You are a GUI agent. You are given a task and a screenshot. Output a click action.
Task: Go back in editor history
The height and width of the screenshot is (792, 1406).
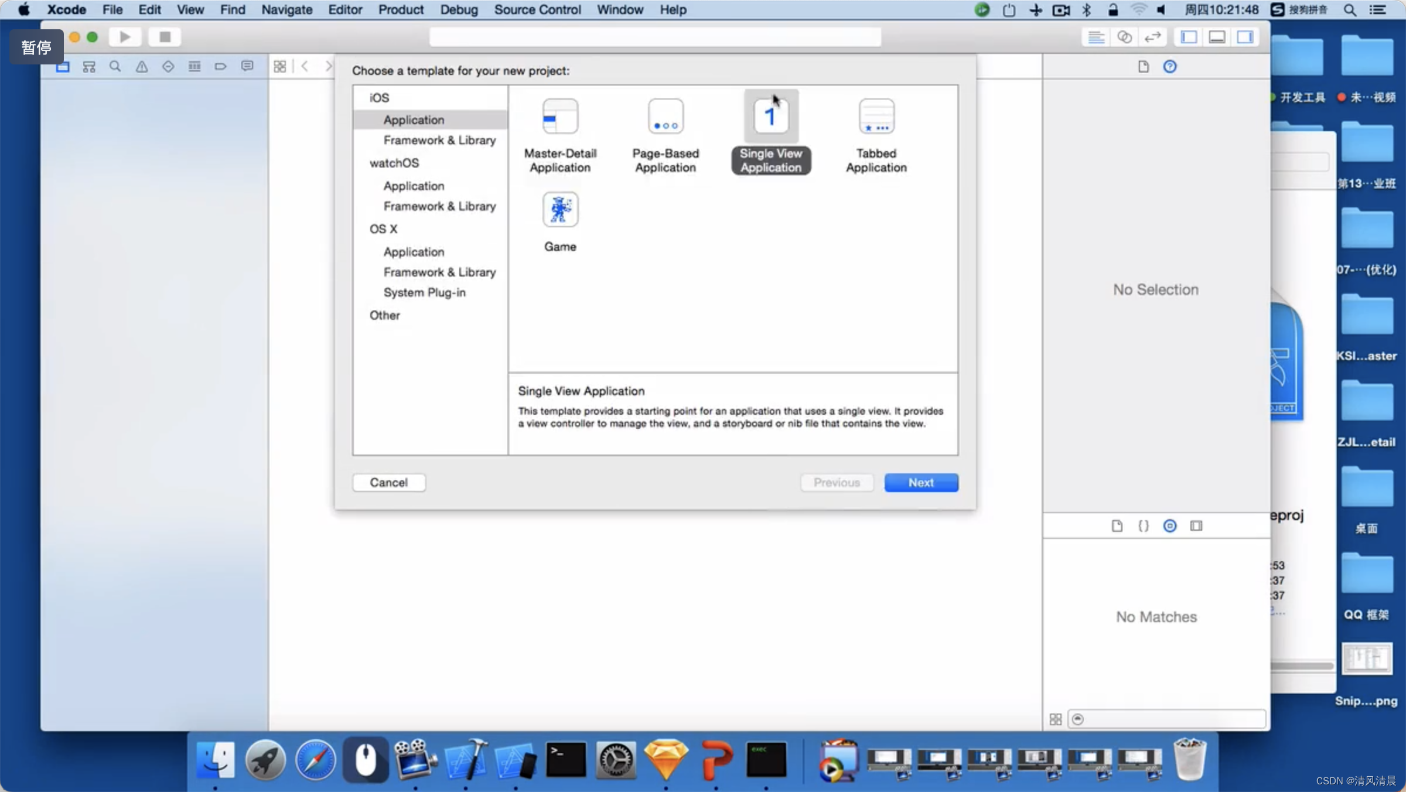(x=305, y=67)
